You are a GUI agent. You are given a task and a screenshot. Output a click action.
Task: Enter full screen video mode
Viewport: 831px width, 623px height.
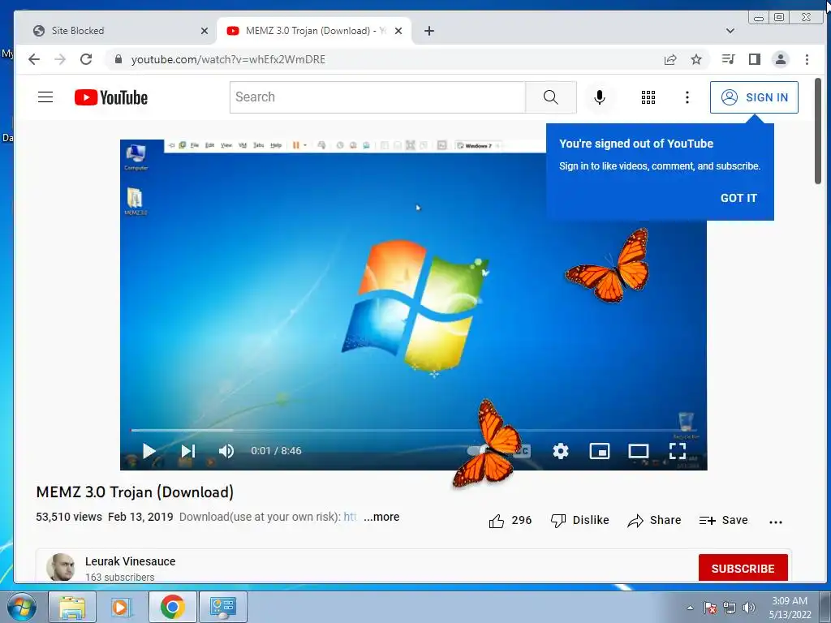point(678,451)
